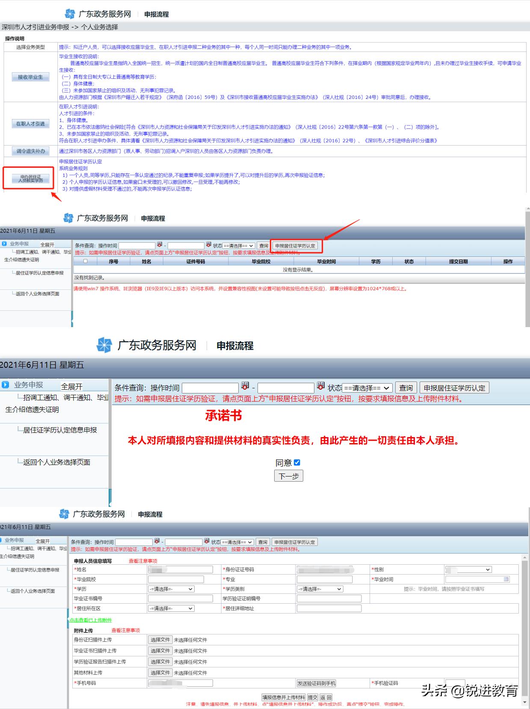Viewport: 530px width, 709px height.
Task: Select 返回个人业务选择页面 in the 承诺书 page sidebar
Action: click(x=56, y=462)
